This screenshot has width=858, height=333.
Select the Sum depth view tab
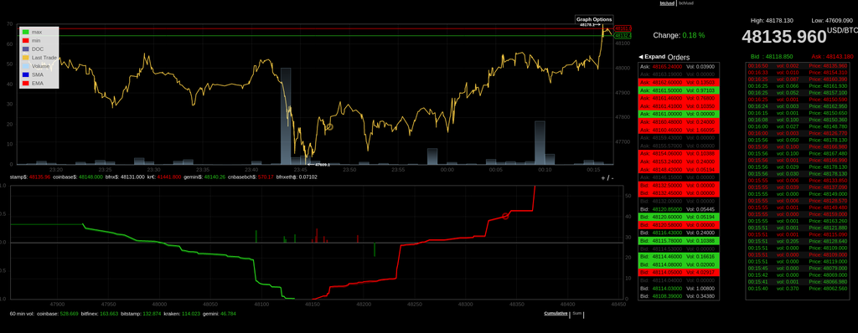(x=576, y=313)
